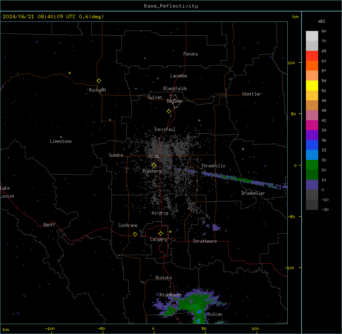Screen dimensions: 342x334
Task: Click the purple 36-39 dBZ legend swatch
Action: (312, 135)
